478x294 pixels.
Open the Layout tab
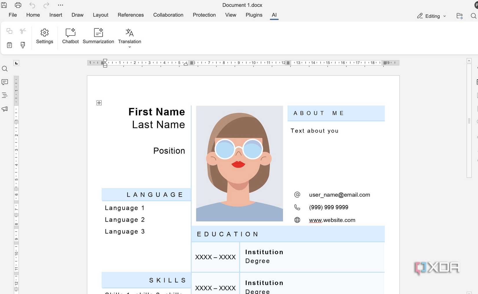100,15
